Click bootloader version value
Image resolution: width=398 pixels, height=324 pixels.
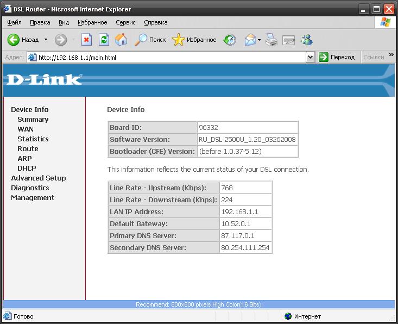tap(230, 152)
